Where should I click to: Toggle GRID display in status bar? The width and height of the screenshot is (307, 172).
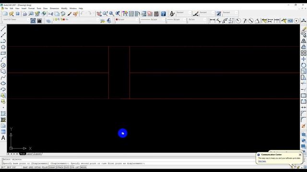[x=31, y=167]
